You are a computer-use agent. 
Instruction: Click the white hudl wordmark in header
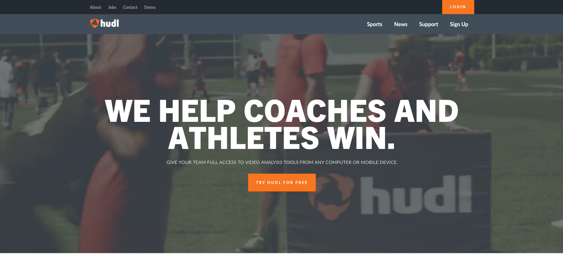point(110,23)
